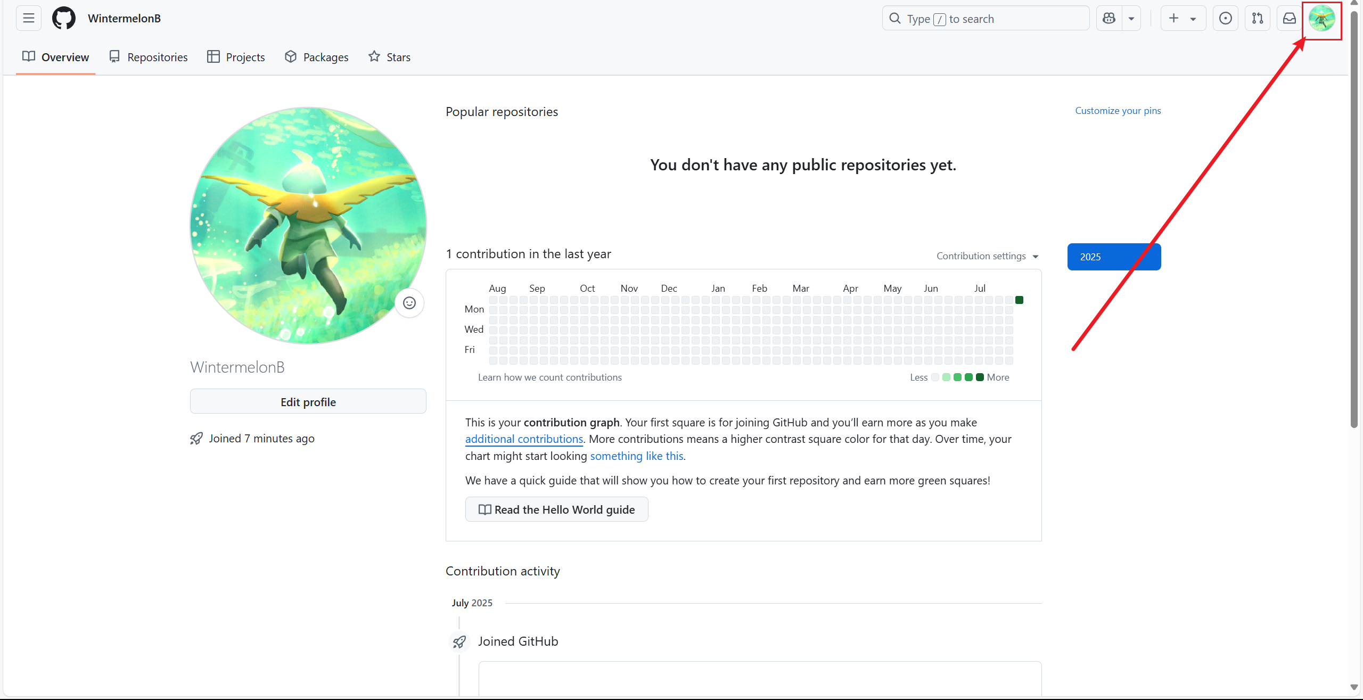
Task: Open the Create new plus menu
Action: coord(1183,18)
